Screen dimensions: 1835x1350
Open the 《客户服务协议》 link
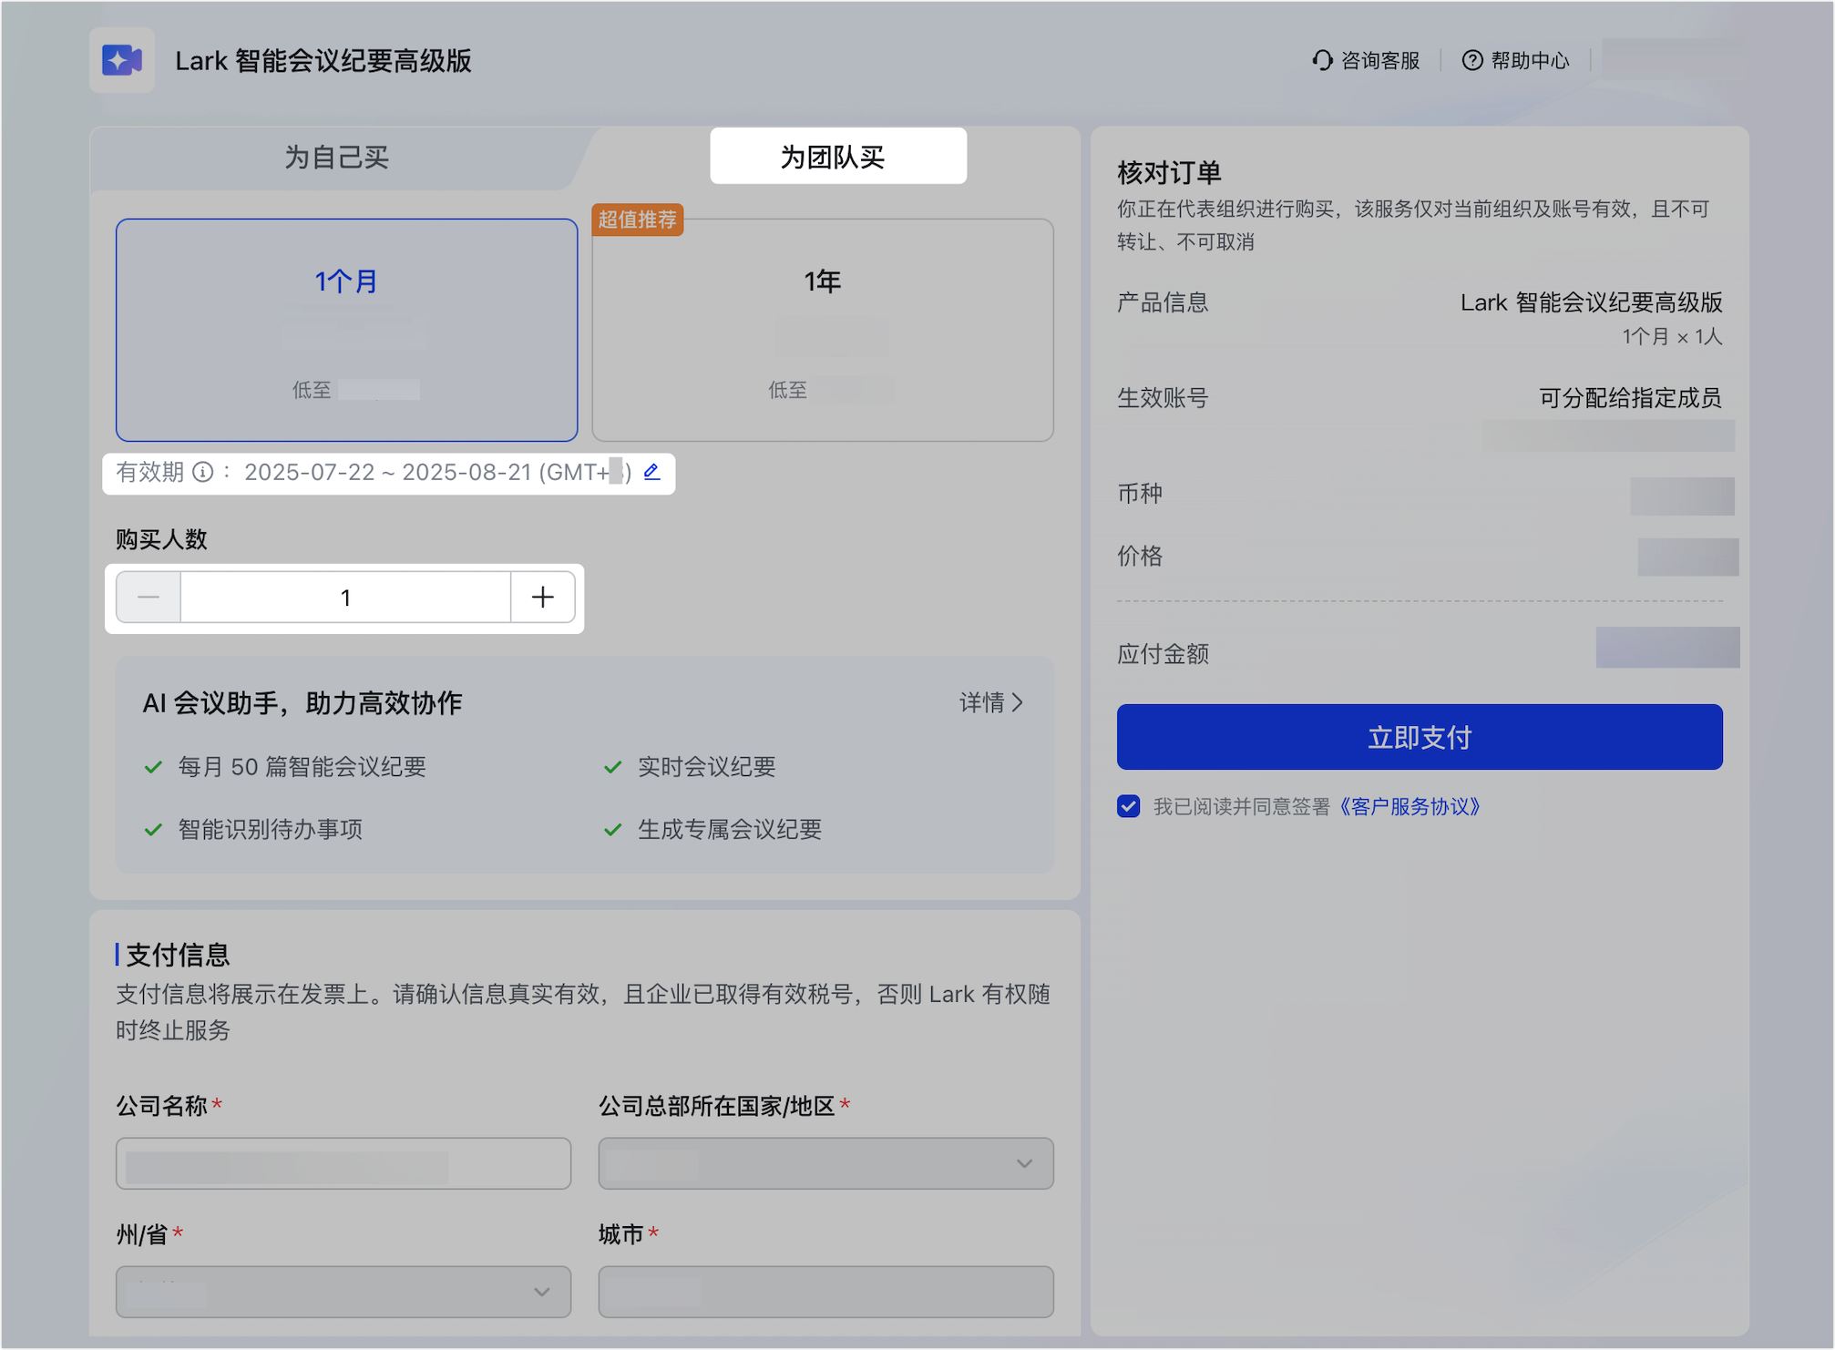[x=1410, y=806]
